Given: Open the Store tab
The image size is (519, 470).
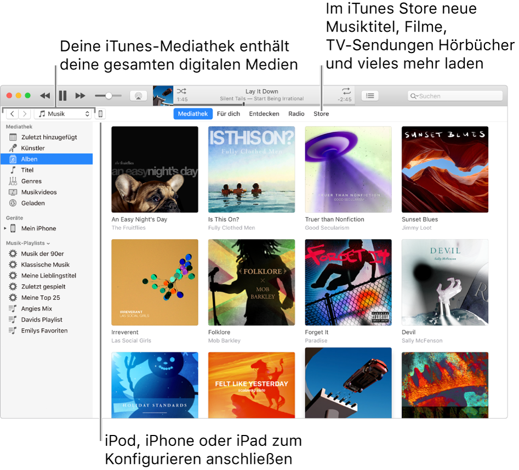Looking at the screenshot, I should click(321, 114).
